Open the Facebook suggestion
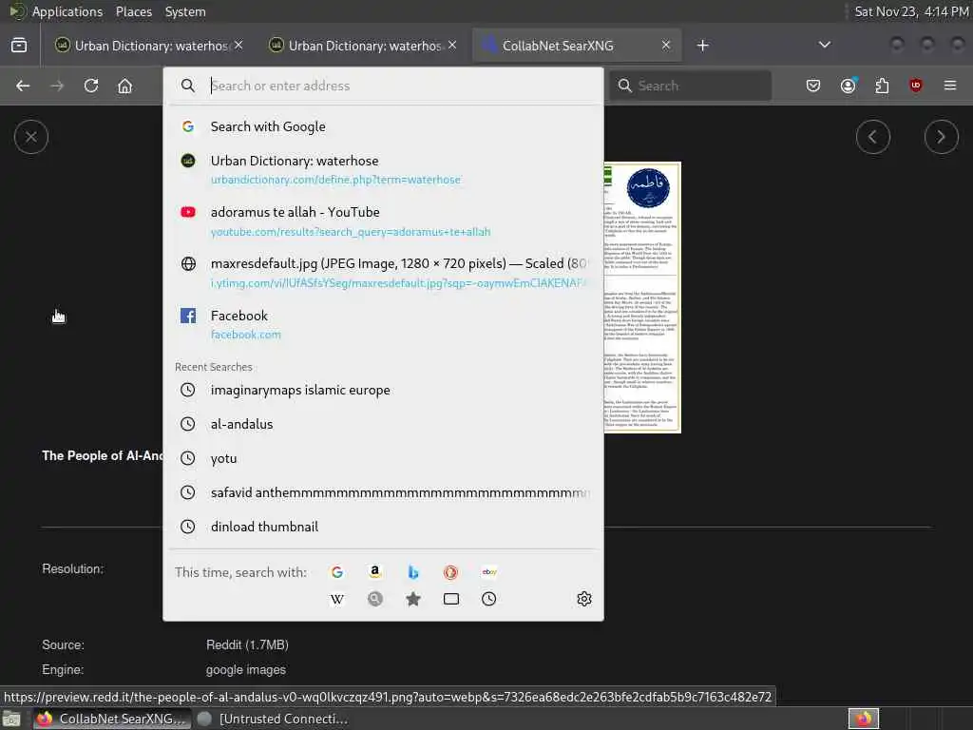 (x=383, y=324)
